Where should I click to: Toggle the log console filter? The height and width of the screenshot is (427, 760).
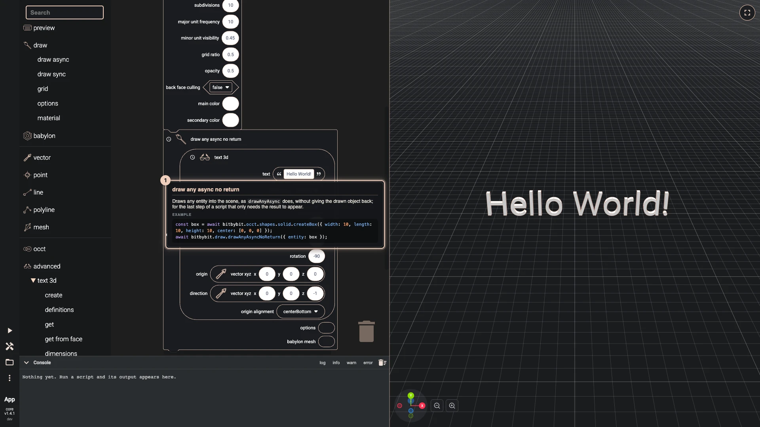(323, 363)
